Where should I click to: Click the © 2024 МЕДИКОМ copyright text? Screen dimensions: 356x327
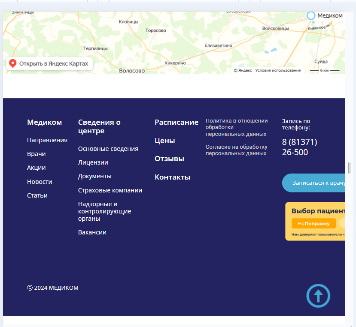click(53, 288)
